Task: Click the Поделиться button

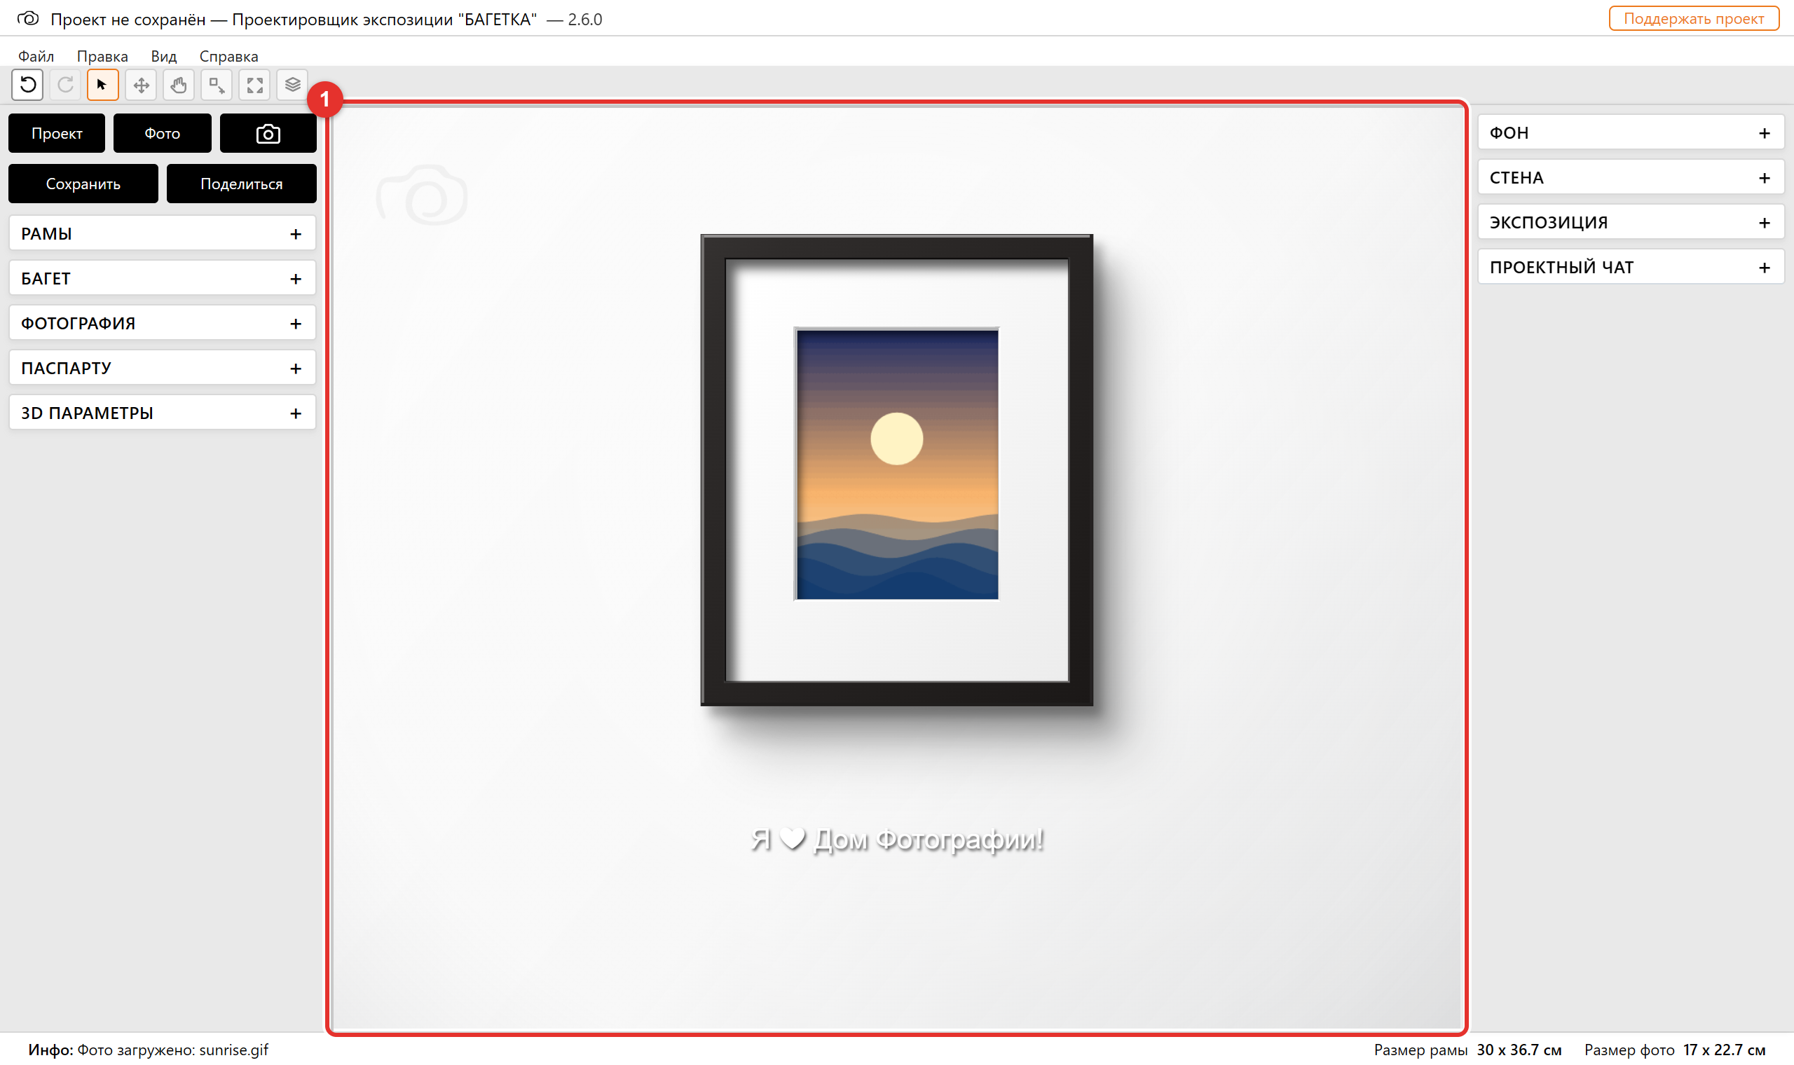Action: [241, 184]
